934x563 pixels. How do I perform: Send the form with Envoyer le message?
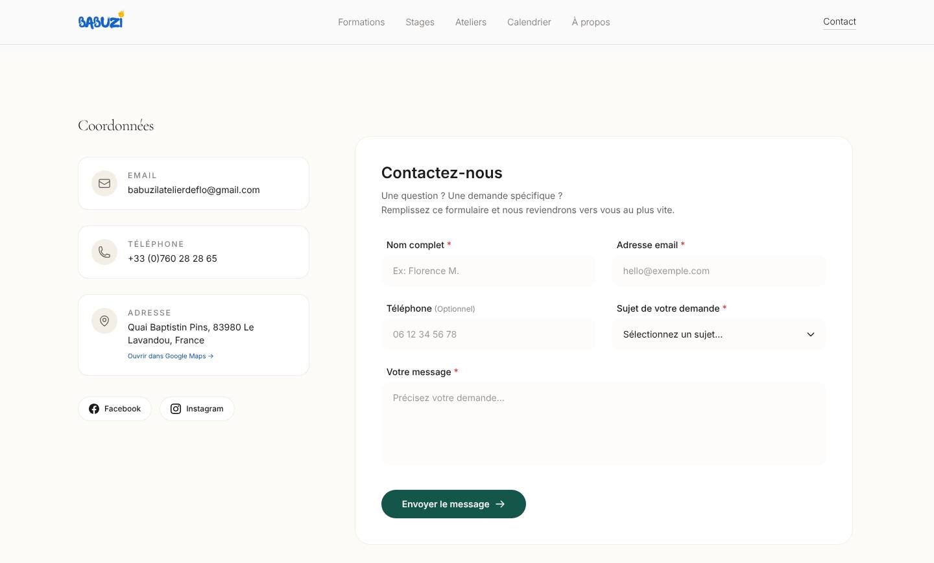(x=453, y=504)
